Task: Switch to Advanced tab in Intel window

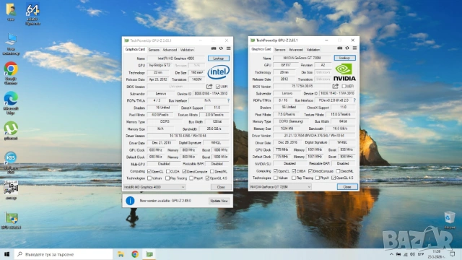Action: 170,50
